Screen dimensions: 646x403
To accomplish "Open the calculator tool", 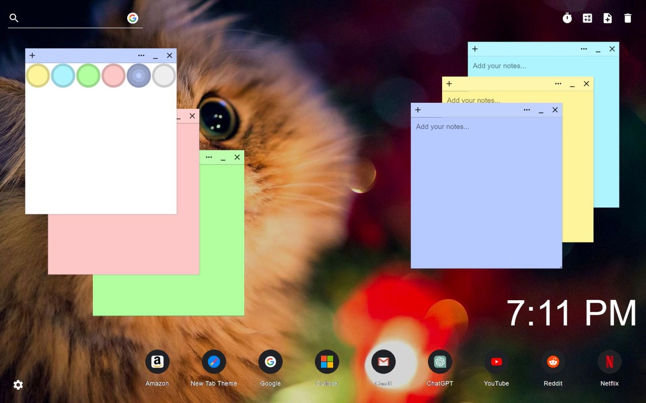I will (587, 18).
